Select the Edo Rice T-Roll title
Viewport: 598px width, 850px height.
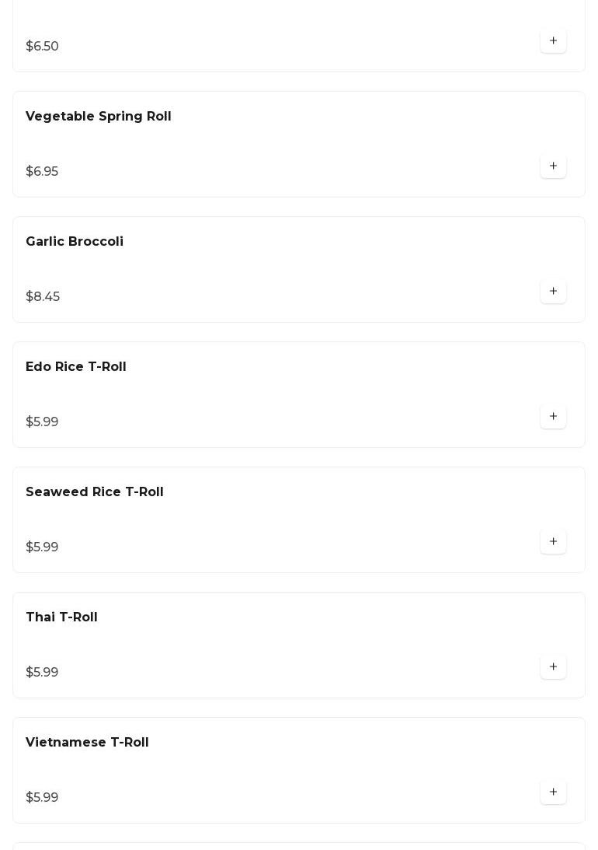76,366
